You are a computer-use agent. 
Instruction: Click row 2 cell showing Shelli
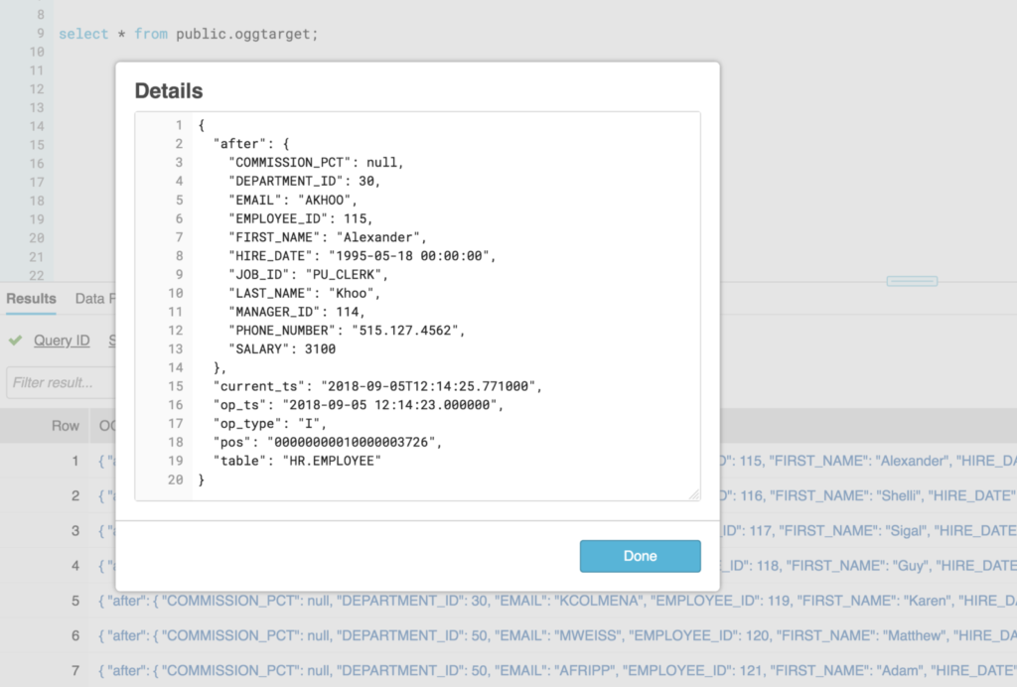[x=864, y=495]
